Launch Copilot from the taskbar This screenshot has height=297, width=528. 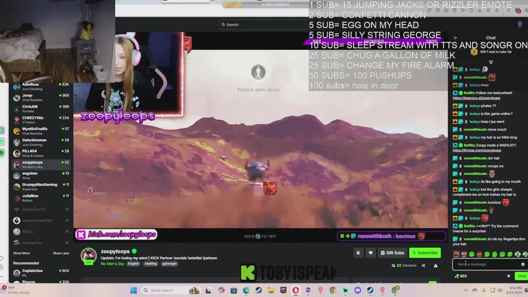coord(222,290)
